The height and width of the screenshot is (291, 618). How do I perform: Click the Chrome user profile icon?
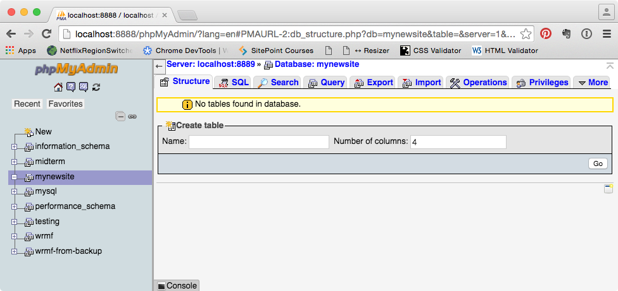pyautogui.click(x=606, y=12)
